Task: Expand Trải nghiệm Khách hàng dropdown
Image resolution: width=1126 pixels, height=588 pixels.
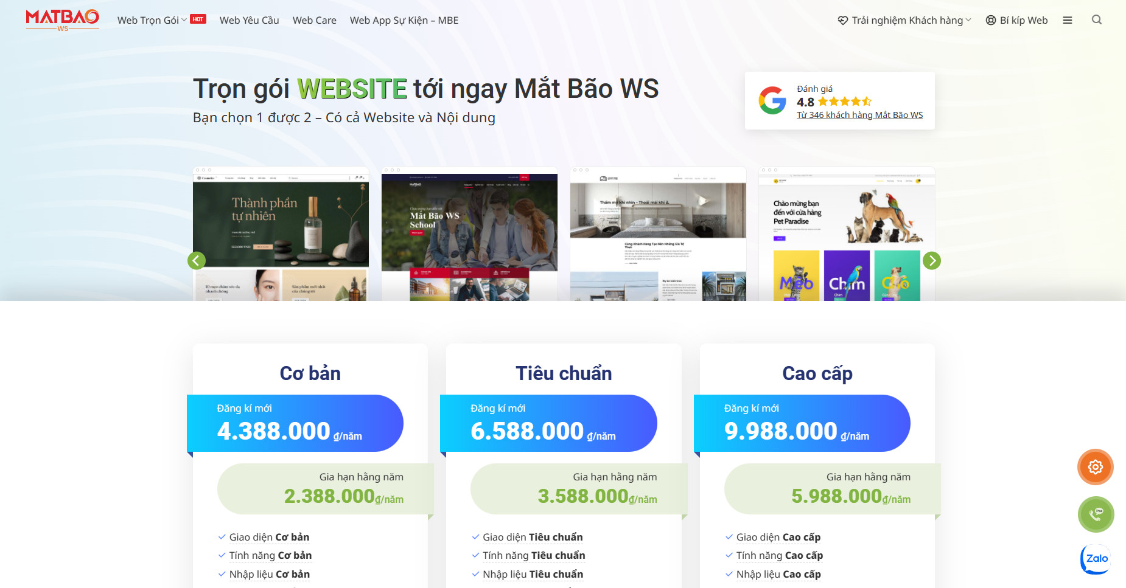Action: [904, 20]
